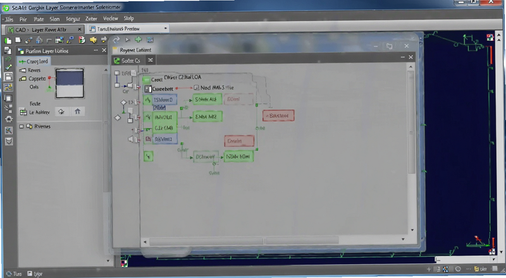Viewport: 506px width, 278px height.
Task: Click the red Baxked node box
Action: tap(278, 116)
